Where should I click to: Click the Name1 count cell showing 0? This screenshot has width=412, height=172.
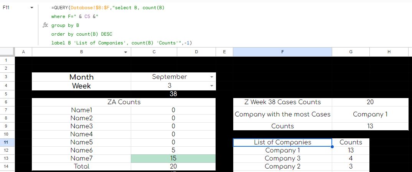click(x=173, y=110)
